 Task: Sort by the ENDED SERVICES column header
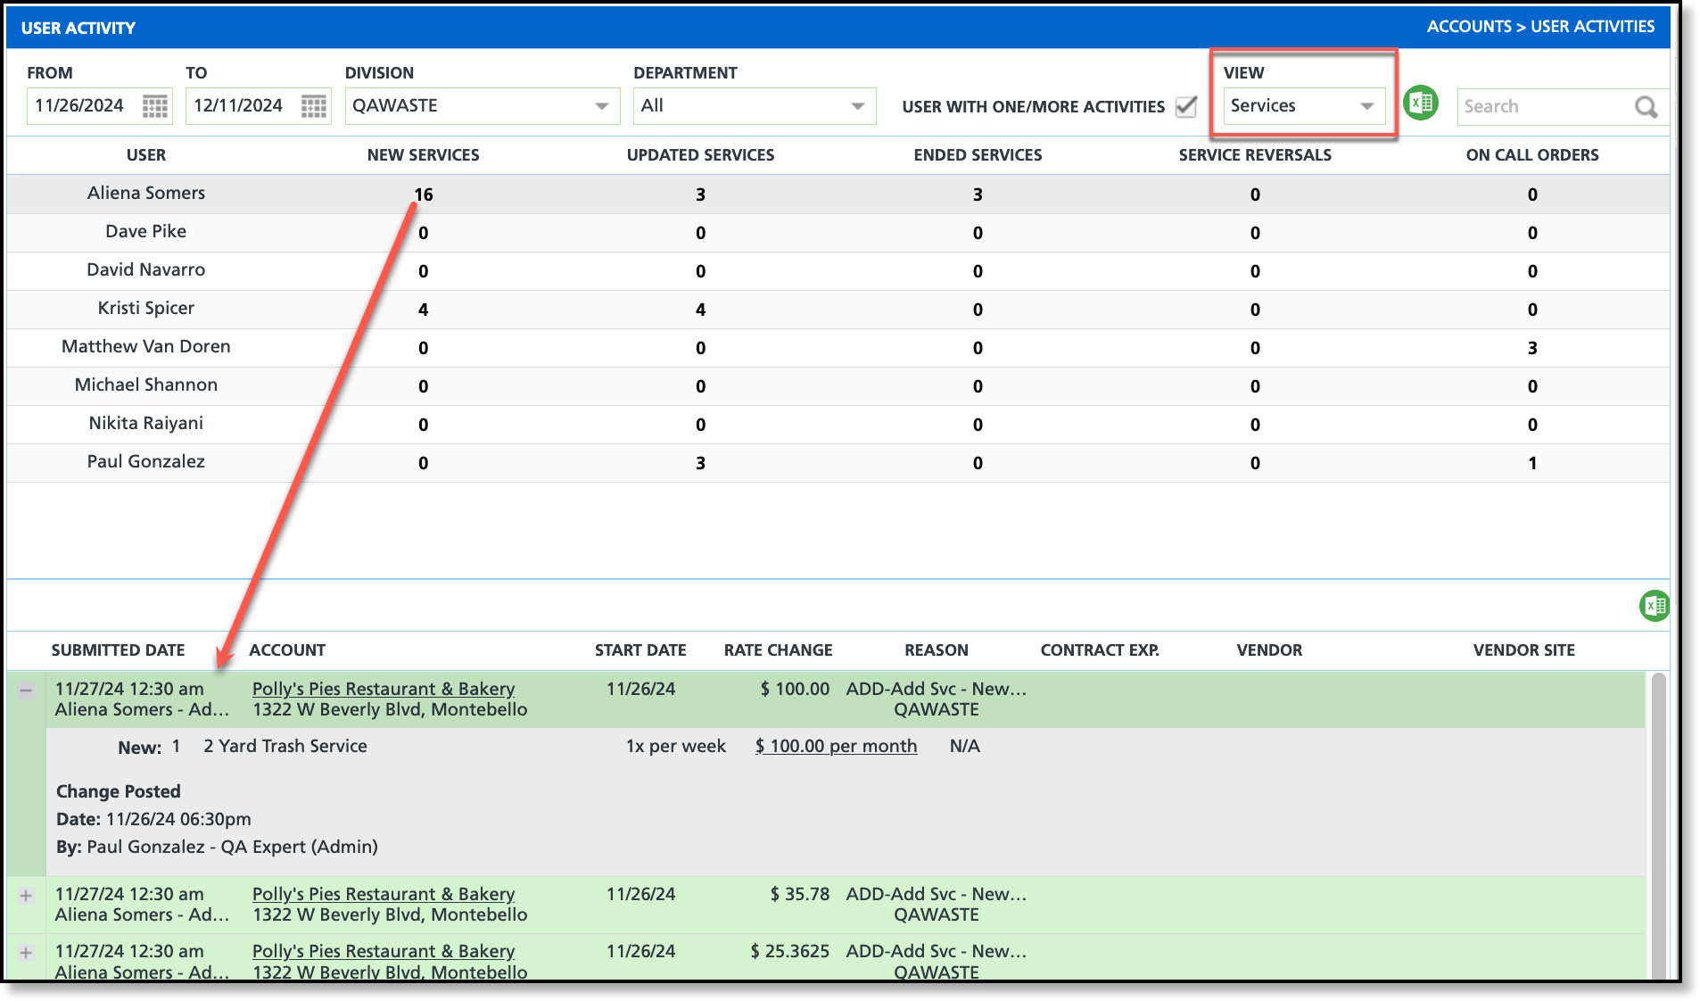click(x=978, y=155)
